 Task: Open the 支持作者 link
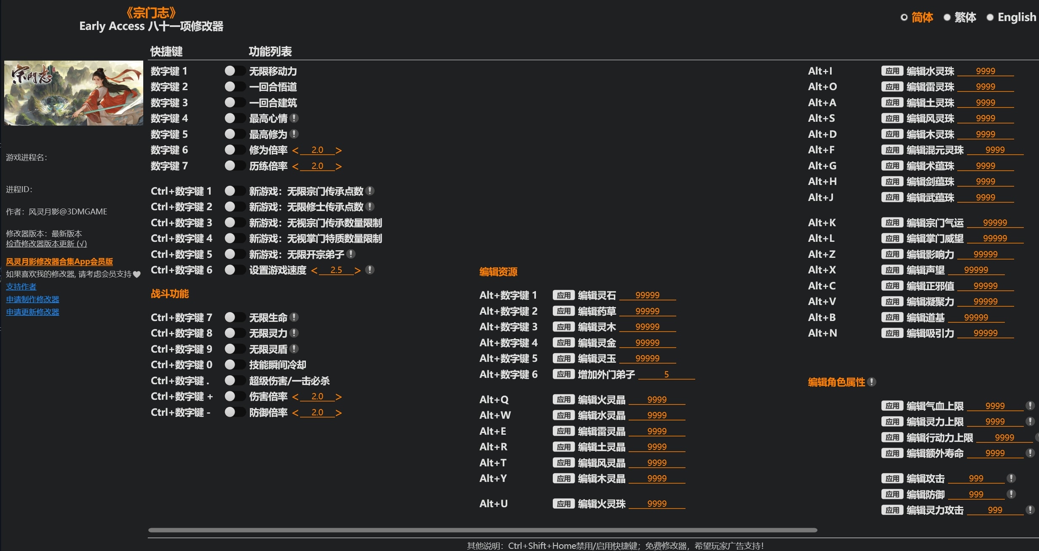tap(21, 286)
